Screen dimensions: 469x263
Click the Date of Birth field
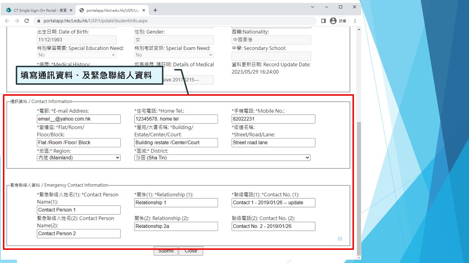[77, 40]
